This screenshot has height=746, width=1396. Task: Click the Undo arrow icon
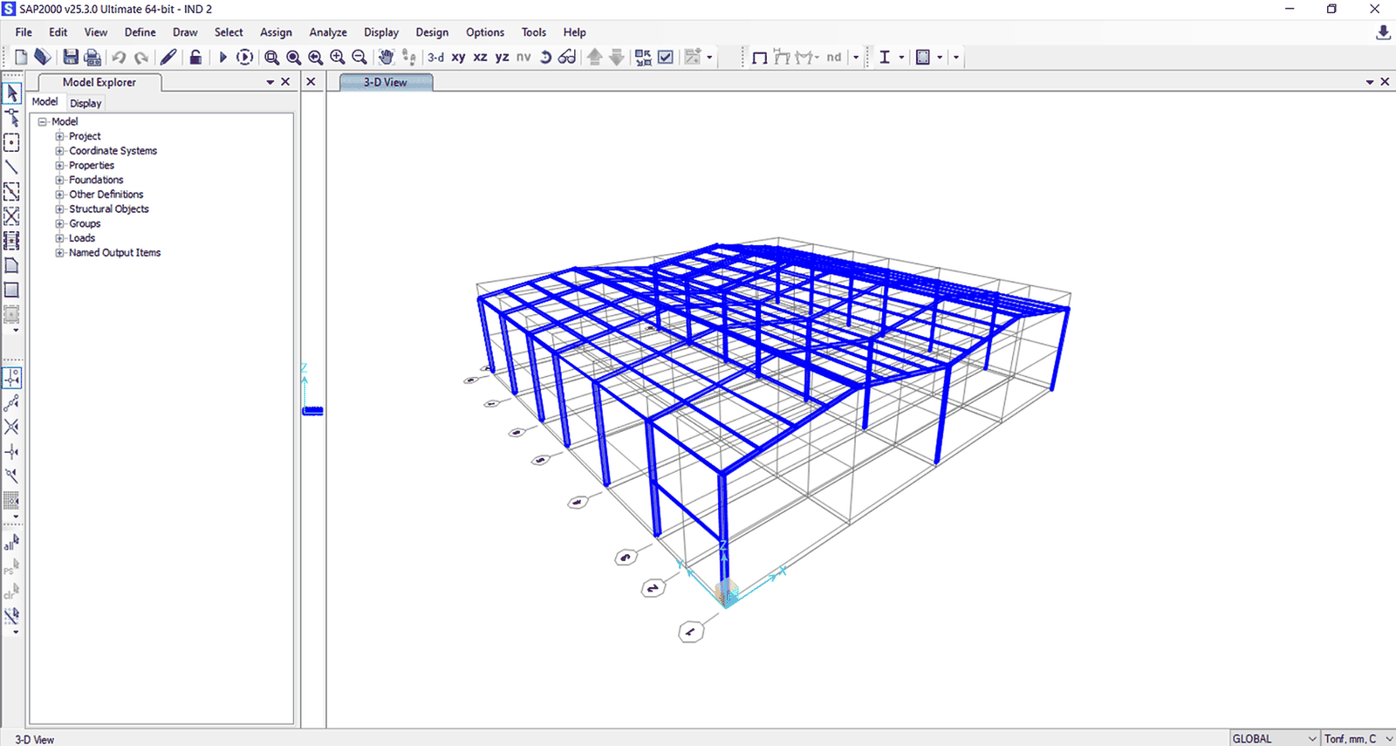(119, 57)
